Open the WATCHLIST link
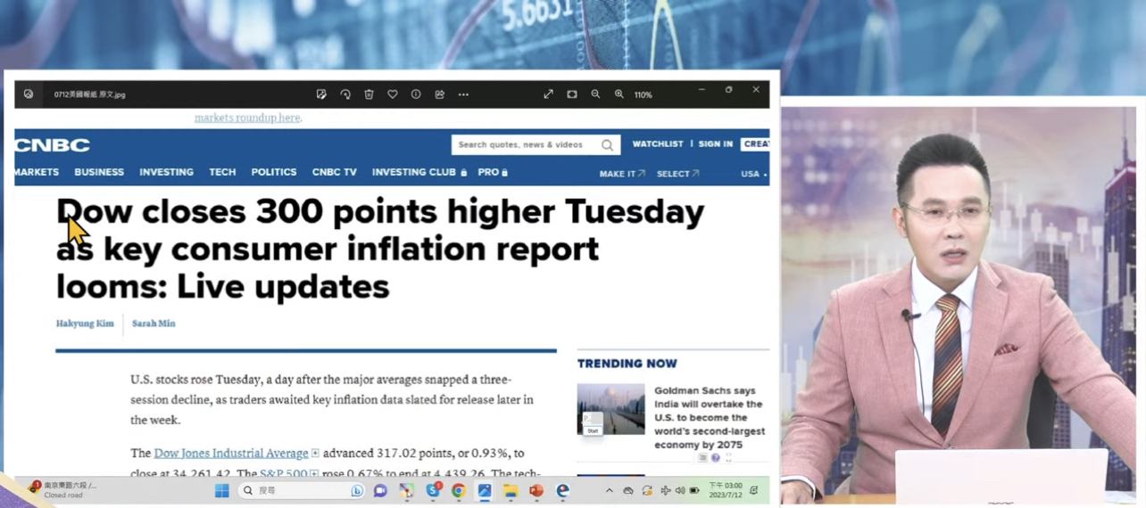The height and width of the screenshot is (508, 1146). pyautogui.click(x=658, y=143)
